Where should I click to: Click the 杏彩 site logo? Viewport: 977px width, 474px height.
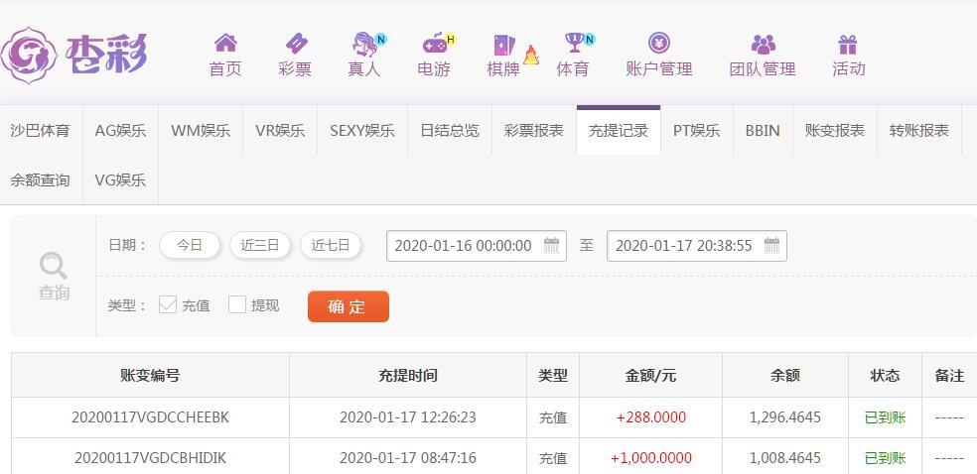tap(74, 56)
